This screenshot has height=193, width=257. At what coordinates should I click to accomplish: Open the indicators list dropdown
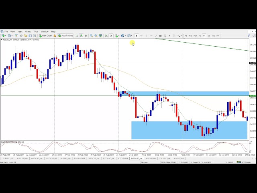(117, 36)
